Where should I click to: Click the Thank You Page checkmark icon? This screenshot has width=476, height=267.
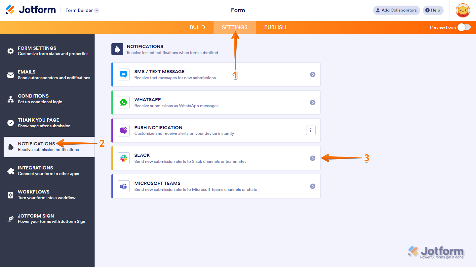pyautogui.click(x=10, y=122)
